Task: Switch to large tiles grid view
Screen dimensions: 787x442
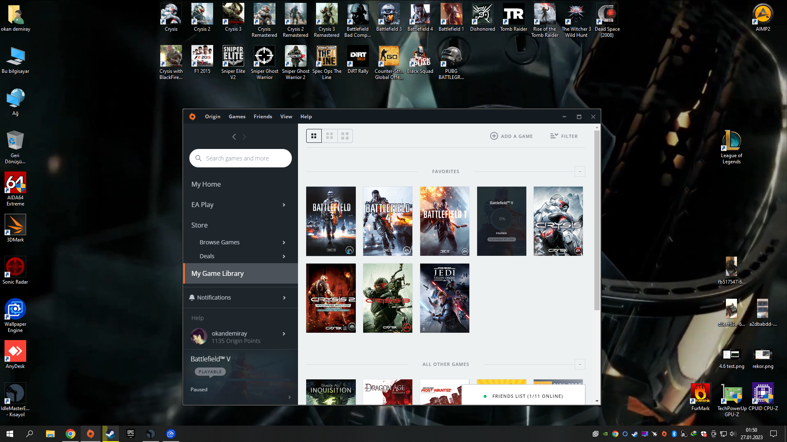Action: pyautogui.click(x=345, y=136)
